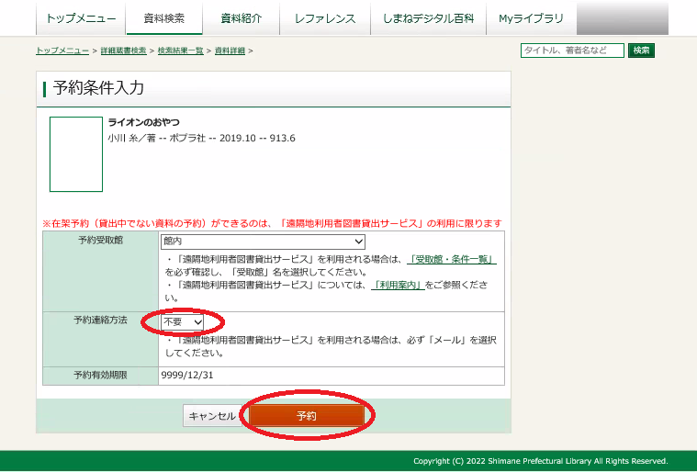Image resolution: width=697 pixels, height=472 pixels.
Task: Open the 資料紹介 tab
Action: tap(242, 18)
